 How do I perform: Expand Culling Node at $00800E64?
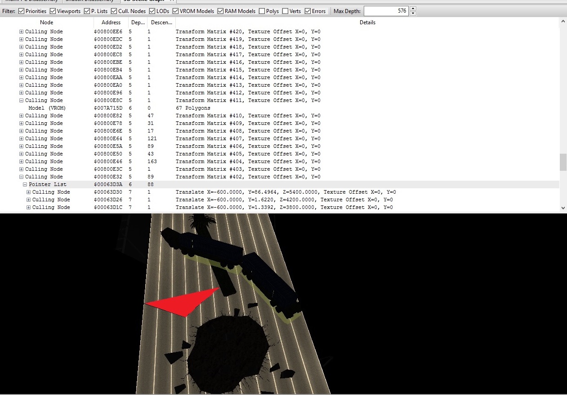21,139
